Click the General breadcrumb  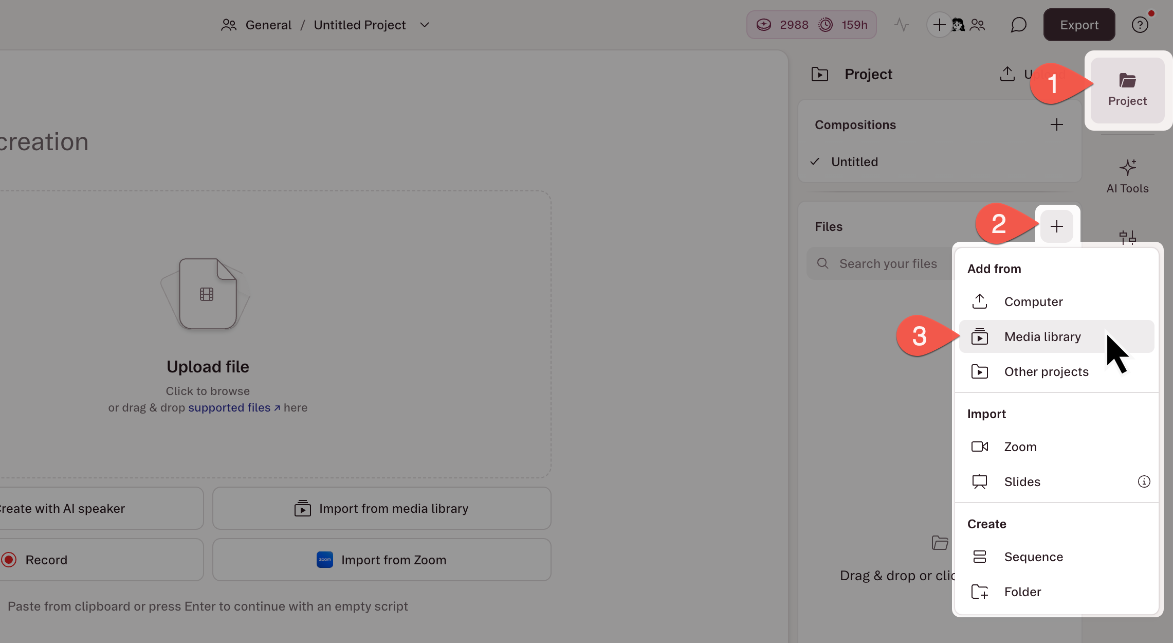point(268,25)
